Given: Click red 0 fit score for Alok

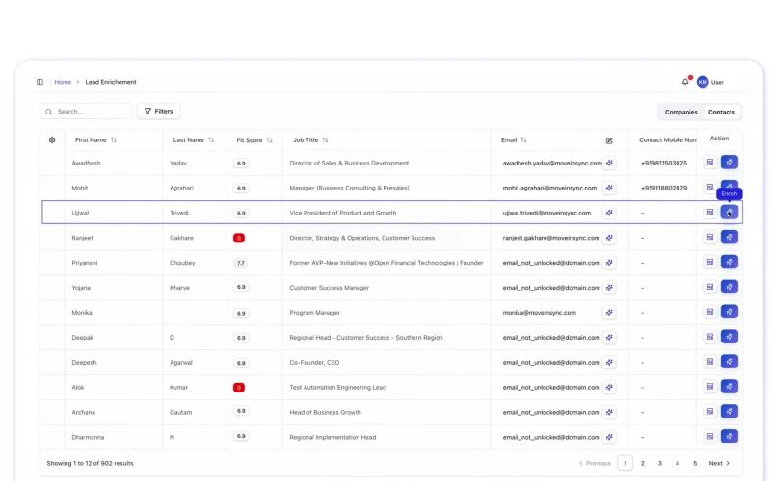Looking at the screenshot, I should (239, 388).
